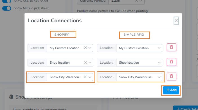Click the SHOPIFY column heading
This screenshot has width=198, height=110.
(x=62, y=35)
